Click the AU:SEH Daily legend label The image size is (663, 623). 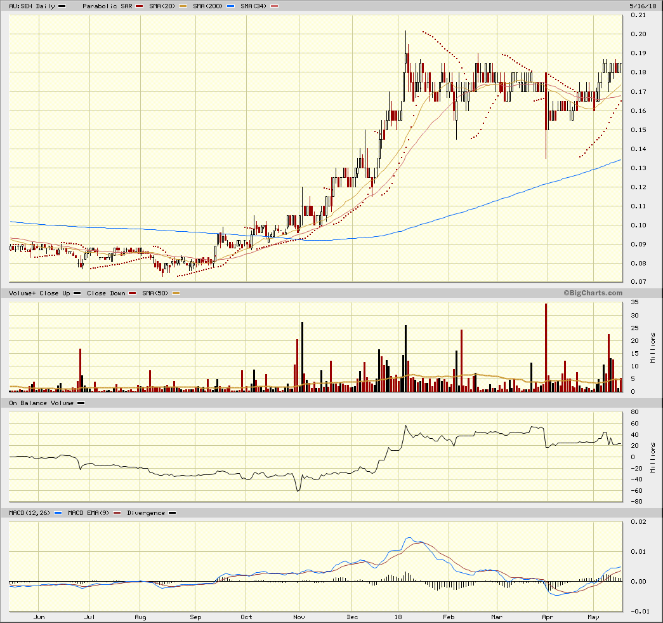32,6
